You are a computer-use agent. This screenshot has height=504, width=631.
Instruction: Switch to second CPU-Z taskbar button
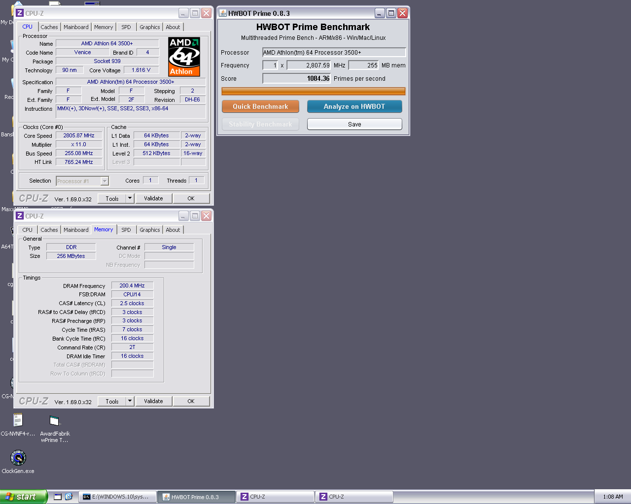point(354,497)
